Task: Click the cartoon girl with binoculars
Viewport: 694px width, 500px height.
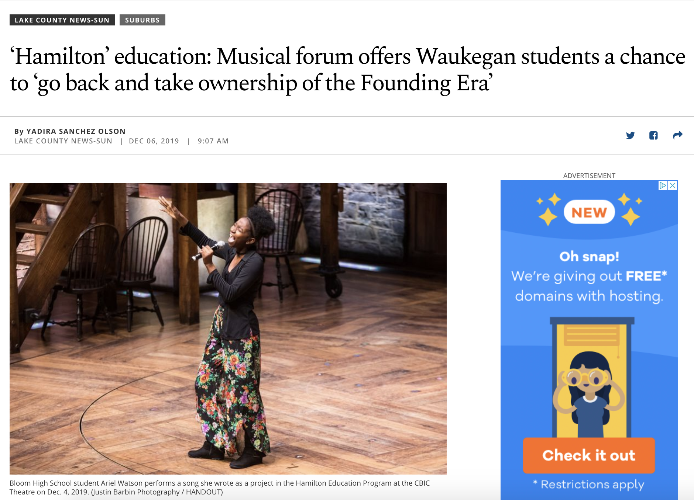Action: (x=589, y=391)
